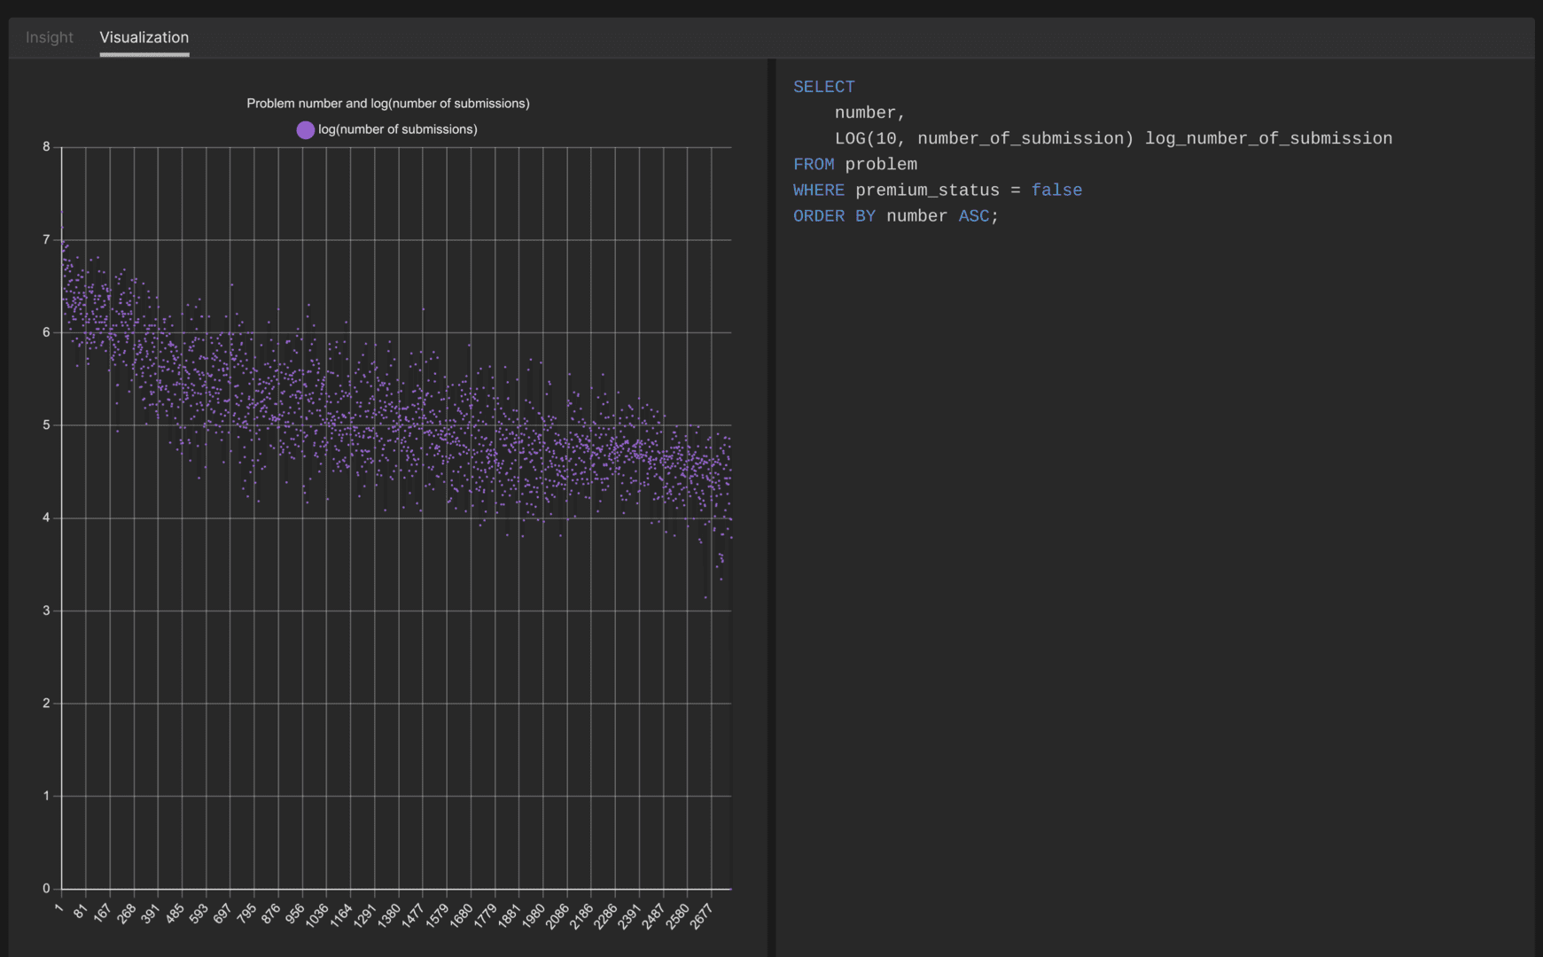Switch to the Insight tab
The height and width of the screenshot is (957, 1543).
[x=50, y=37]
